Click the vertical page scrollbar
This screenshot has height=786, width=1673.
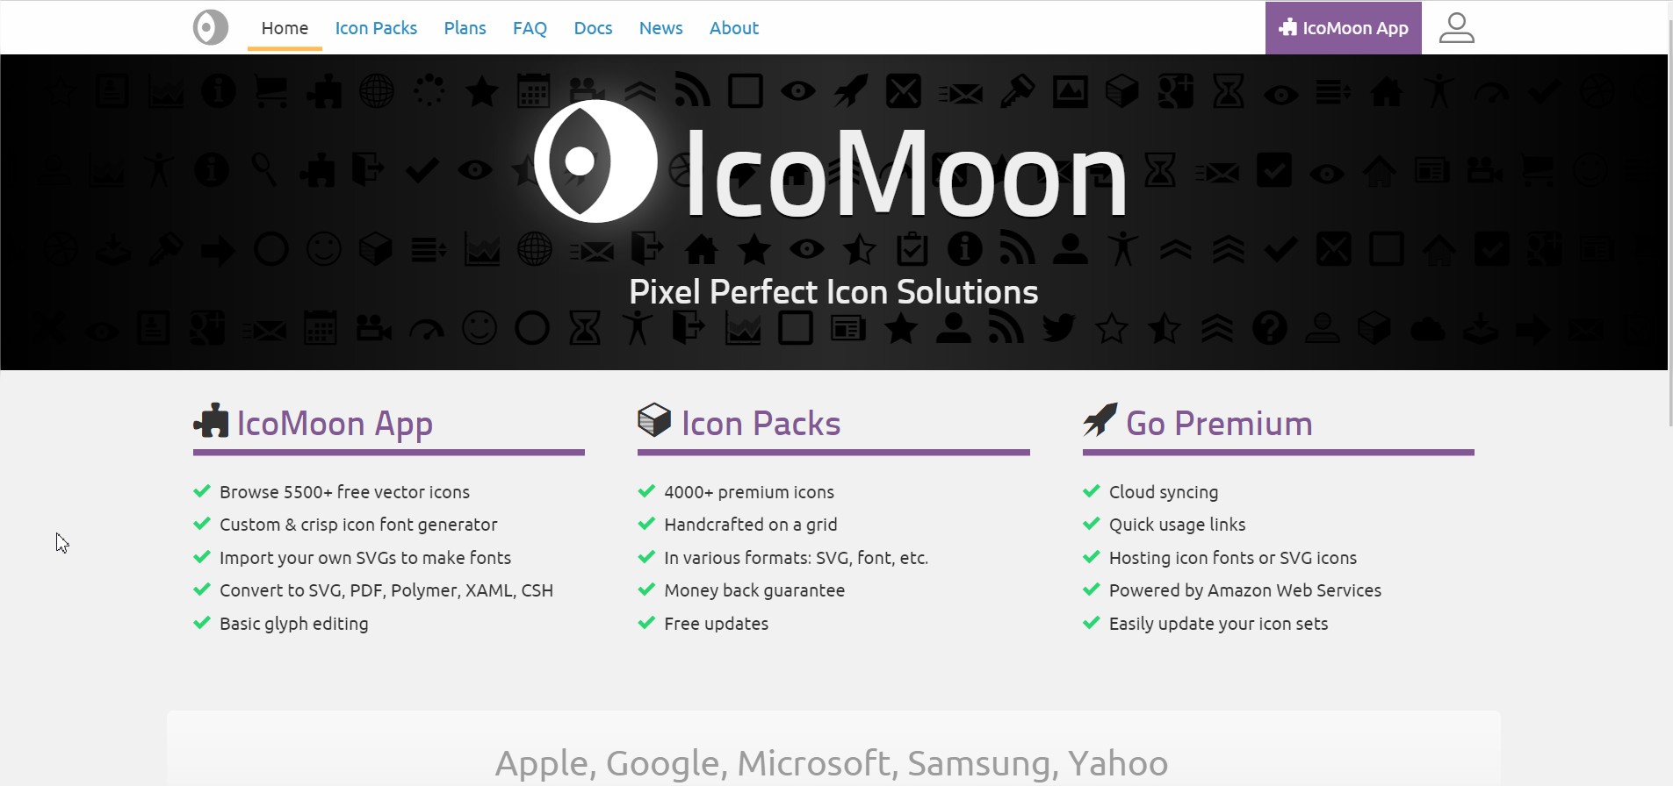1670,219
